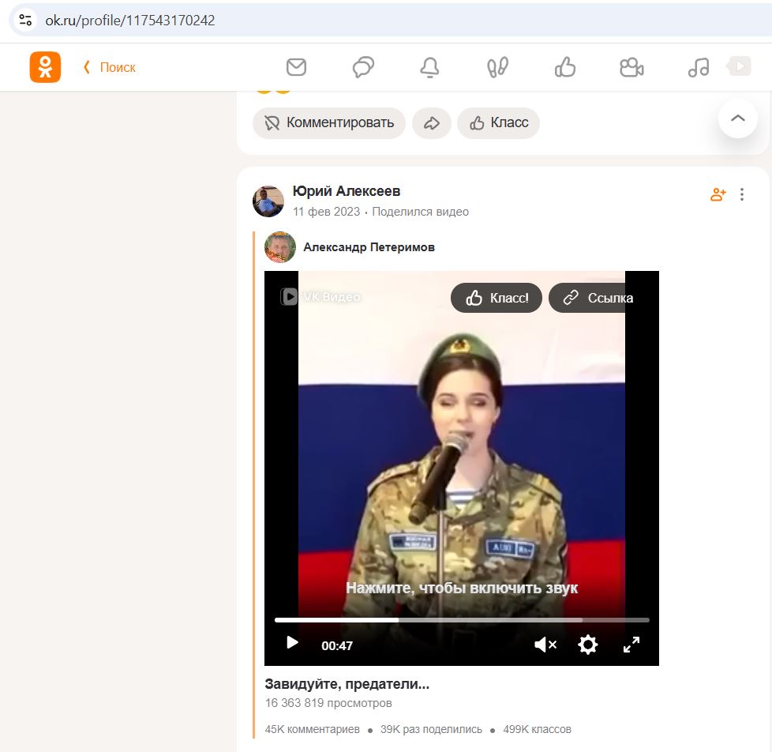
Task: Click Юрий Алексеев's avatar
Action: (268, 201)
